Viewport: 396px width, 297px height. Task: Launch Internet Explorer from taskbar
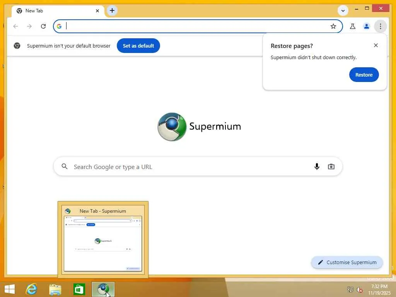point(32,289)
